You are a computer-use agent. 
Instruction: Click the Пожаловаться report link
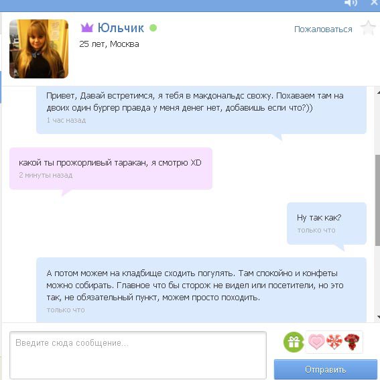[x=323, y=29]
